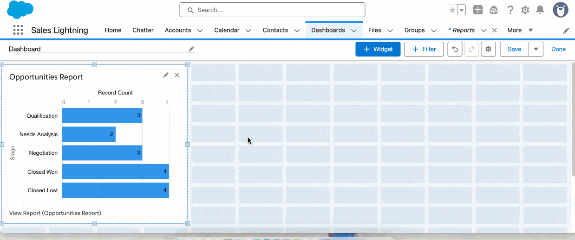
Task: Open the More navigation menu
Action: (x=520, y=30)
